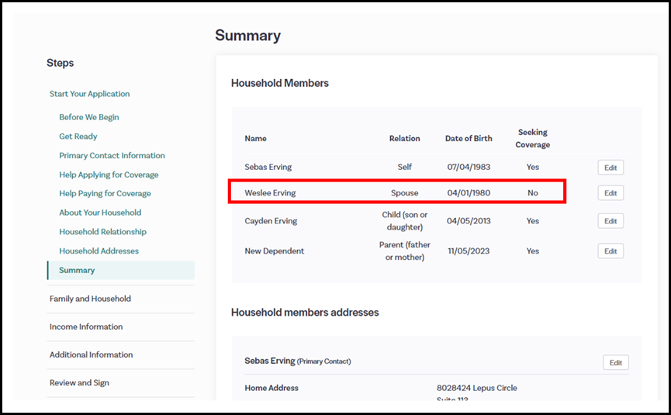
Task: Go to the Get Ready step
Action: (x=78, y=137)
